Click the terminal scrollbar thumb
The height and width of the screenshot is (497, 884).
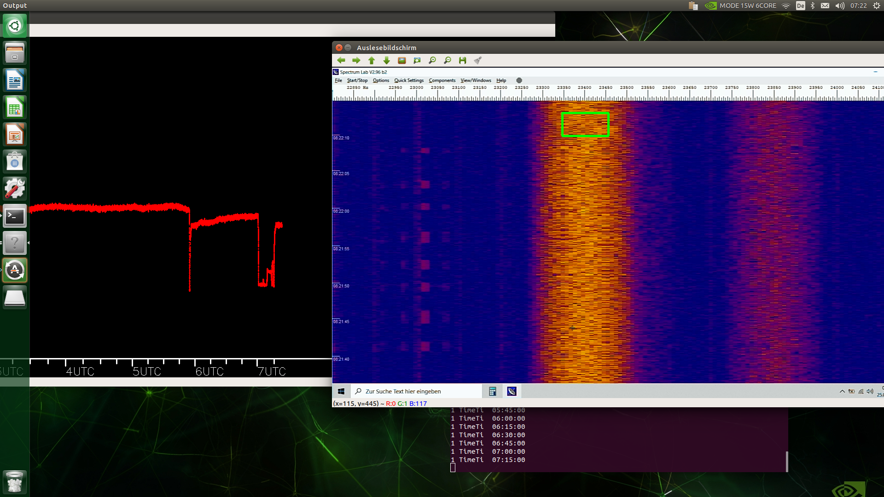click(787, 462)
